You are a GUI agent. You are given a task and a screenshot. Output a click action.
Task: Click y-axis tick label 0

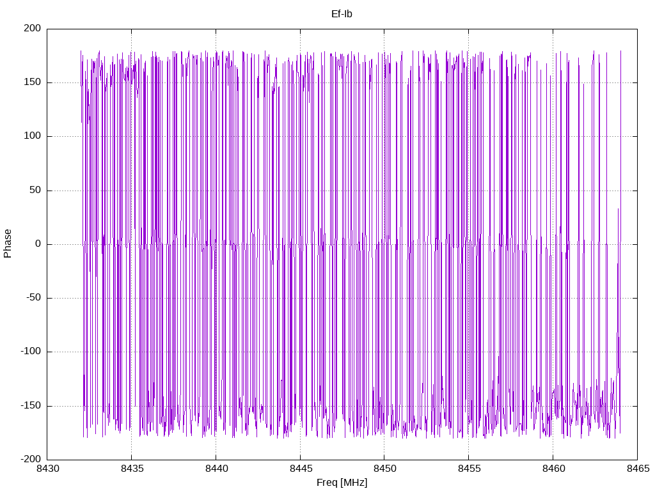tap(38, 244)
